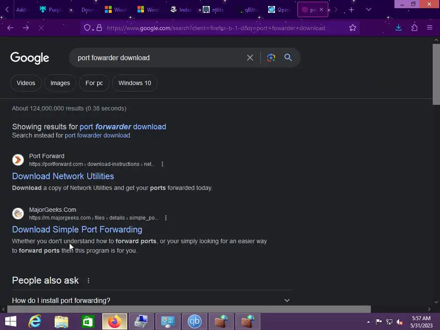The width and height of the screenshot is (440, 330).
Task: Click the Port Forward site favicon
Action: 18,160
